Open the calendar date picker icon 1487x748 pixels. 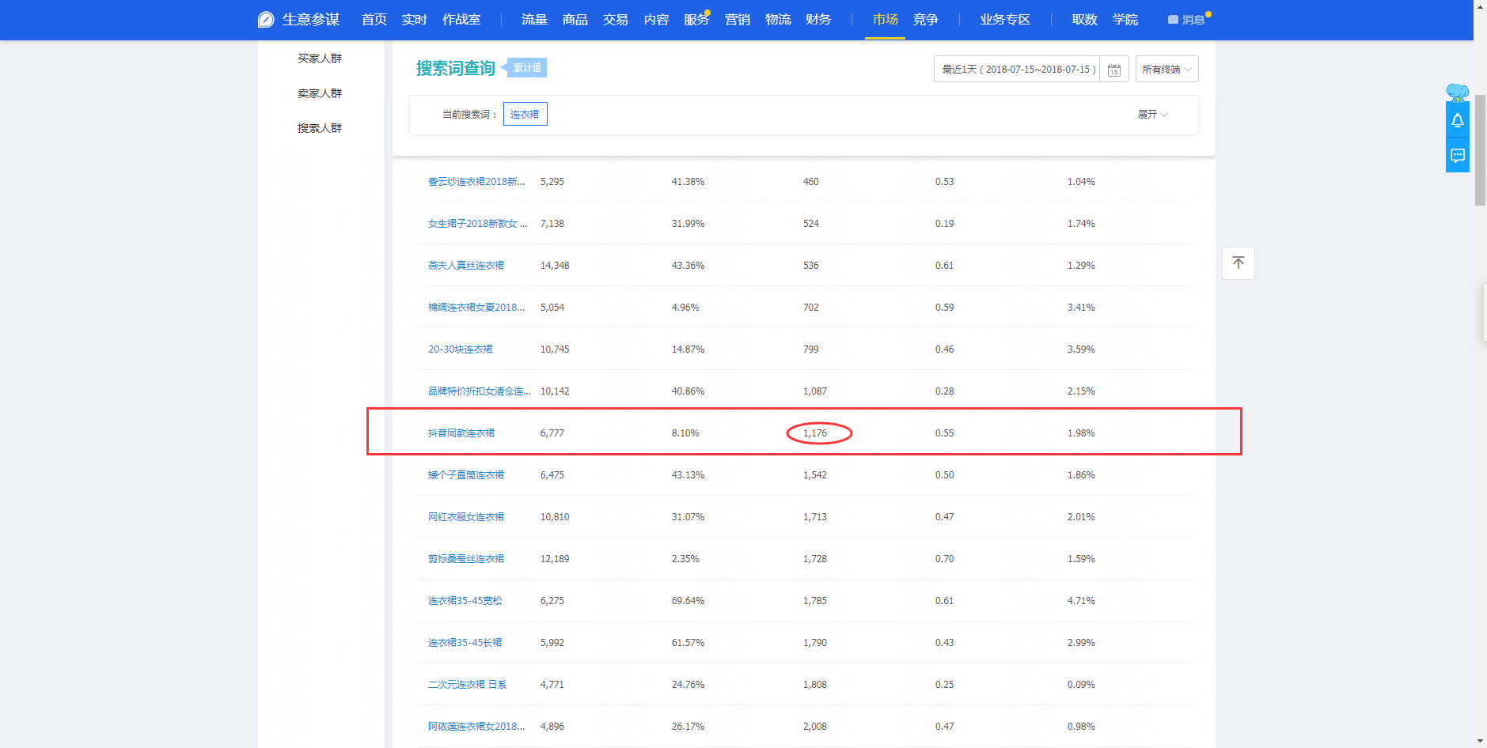(1114, 70)
